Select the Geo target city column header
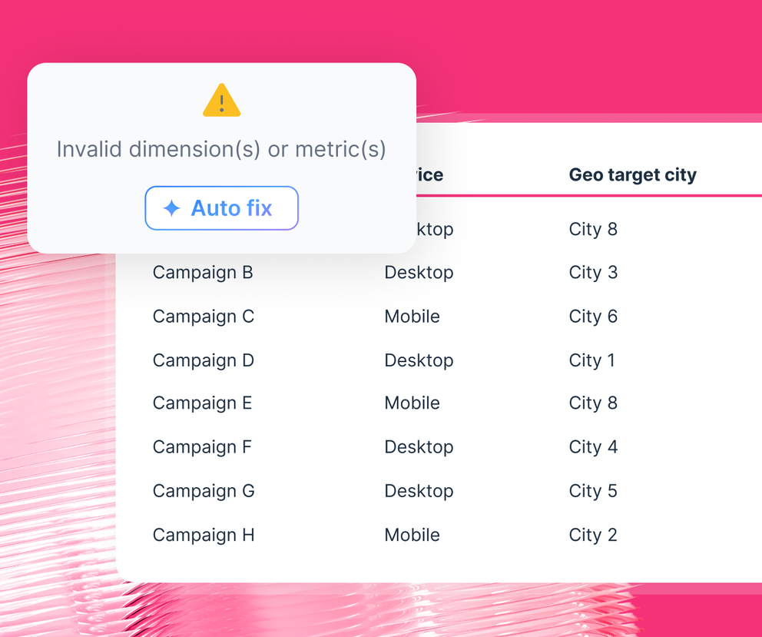Screen dimensions: 762x637 point(632,174)
